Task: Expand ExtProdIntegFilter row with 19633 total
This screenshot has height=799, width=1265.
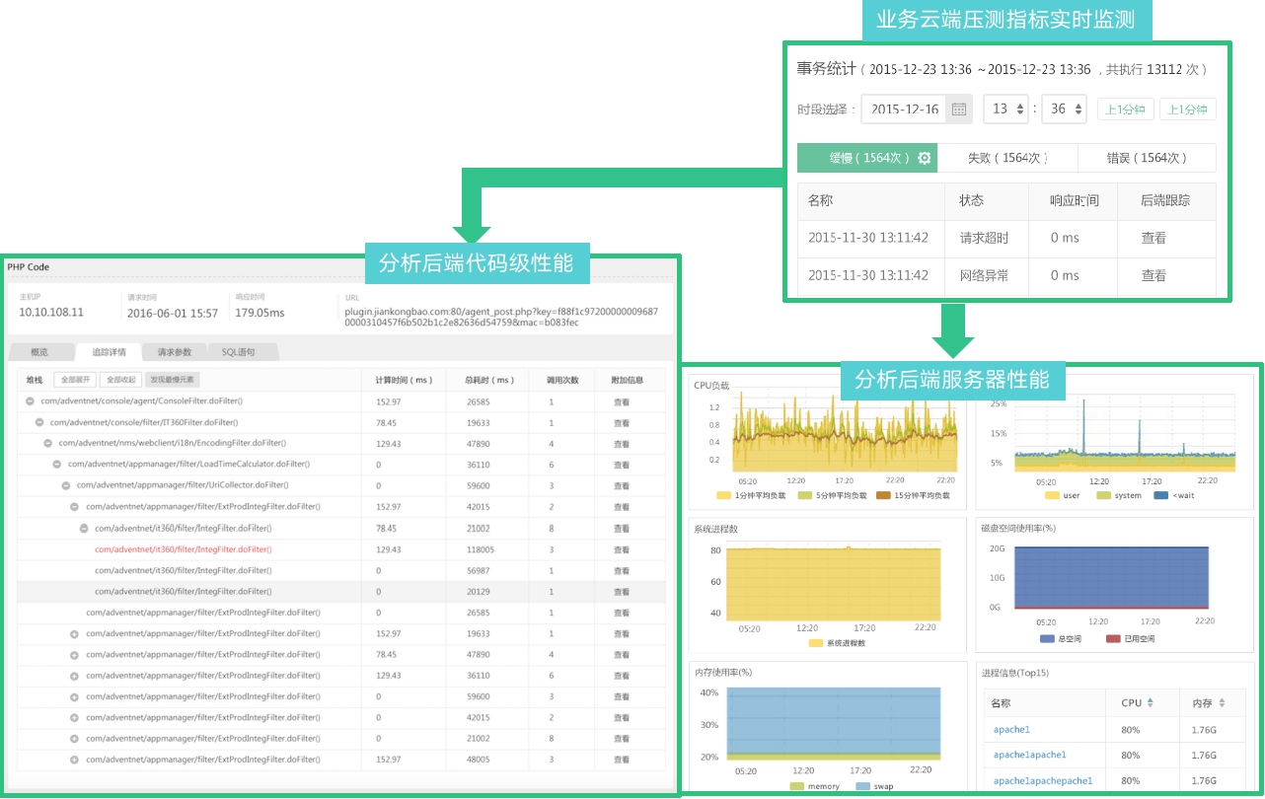Action: [x=74, y=633]
